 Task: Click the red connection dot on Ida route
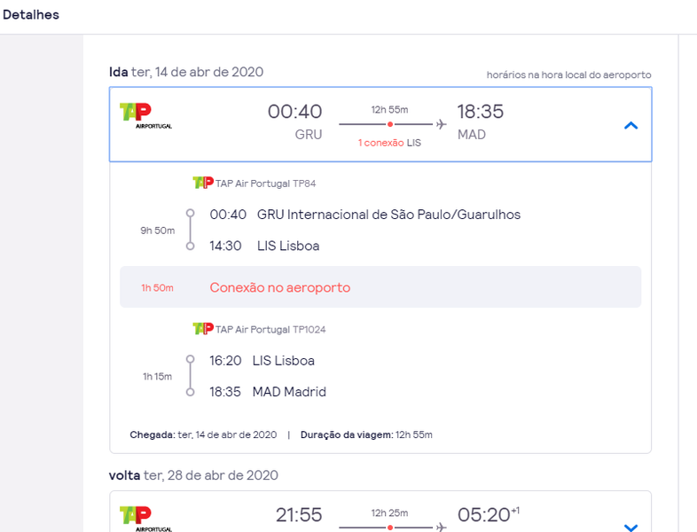click(390, 124)
